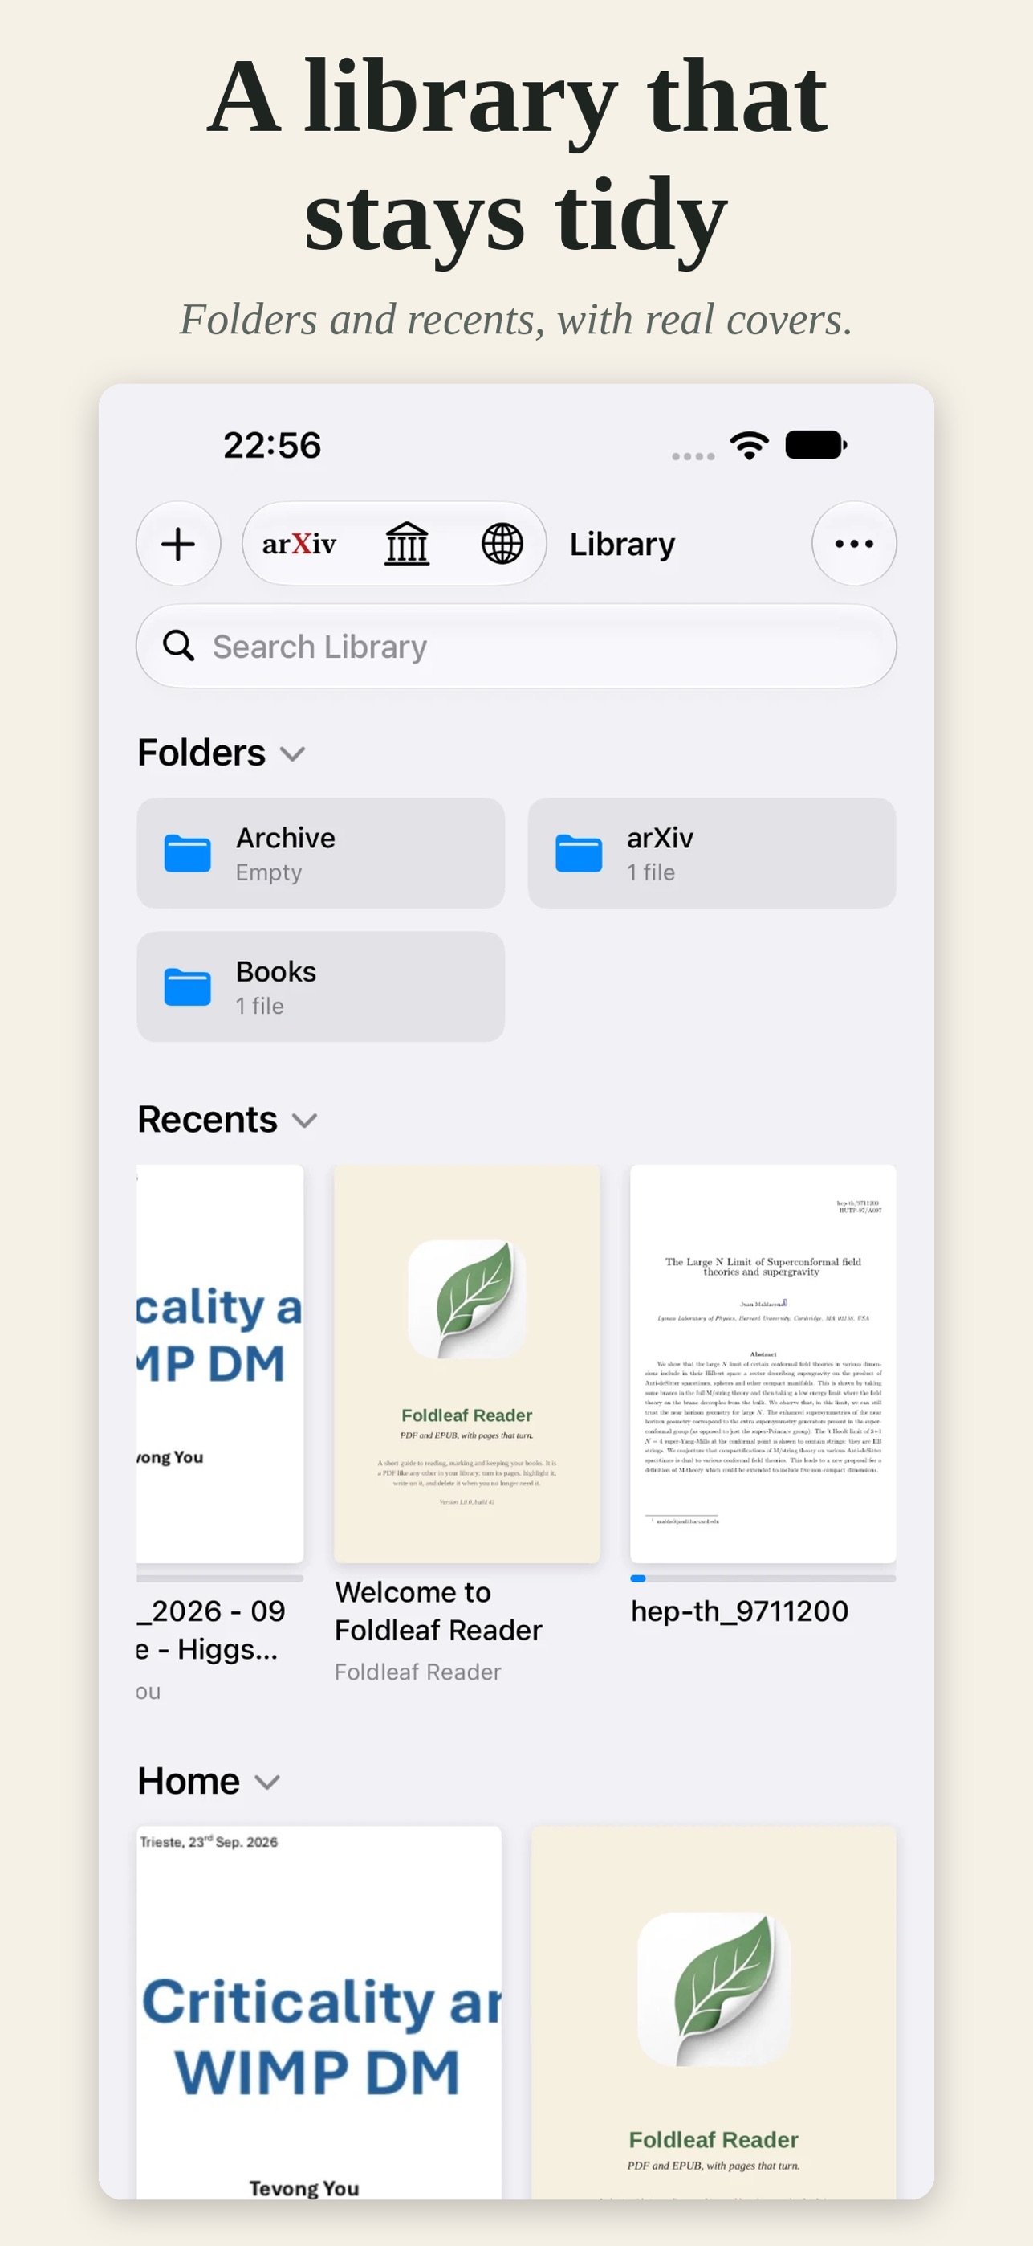
Task: Open the arXiv folder with 1 file
Action: [x=712, y=853]
